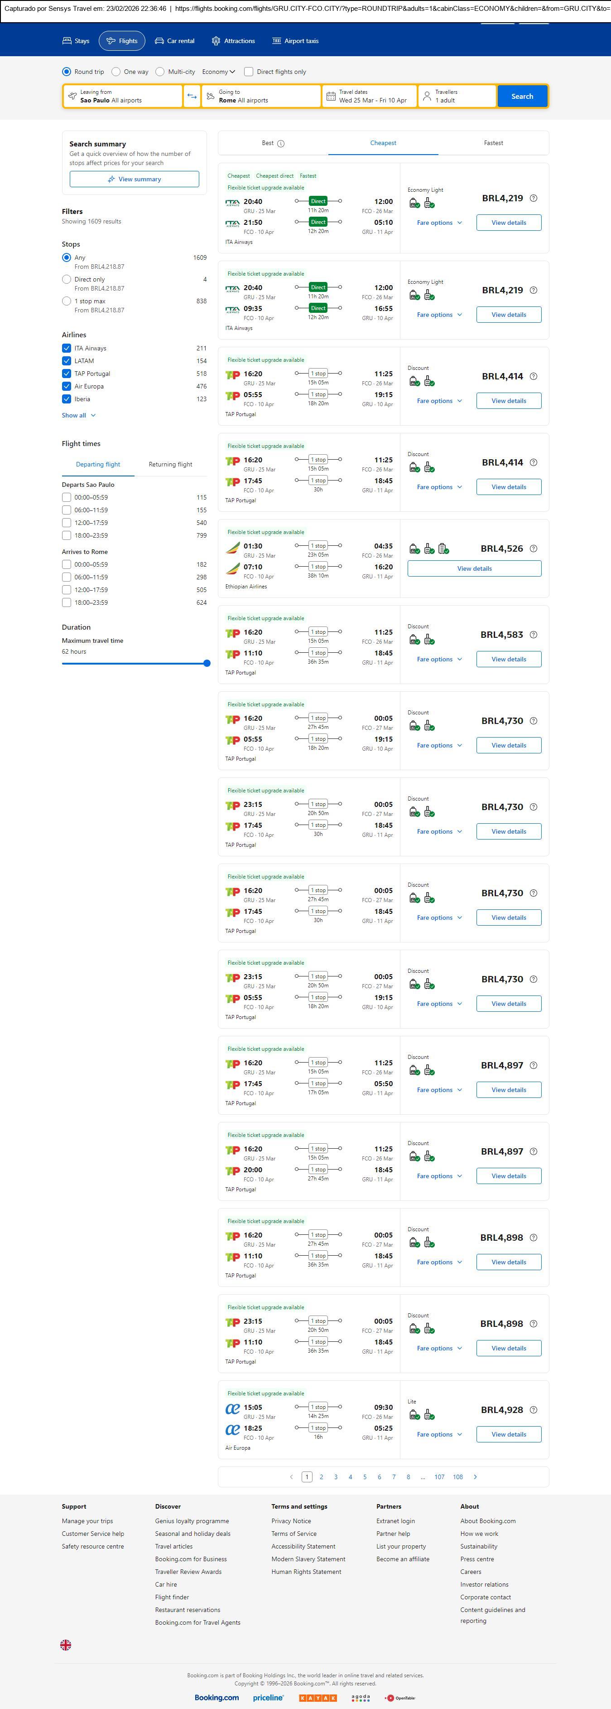Switch to the Returning flight times tab
The image size is (611, 1709).
pyautogui.click(x=170, y=464)
